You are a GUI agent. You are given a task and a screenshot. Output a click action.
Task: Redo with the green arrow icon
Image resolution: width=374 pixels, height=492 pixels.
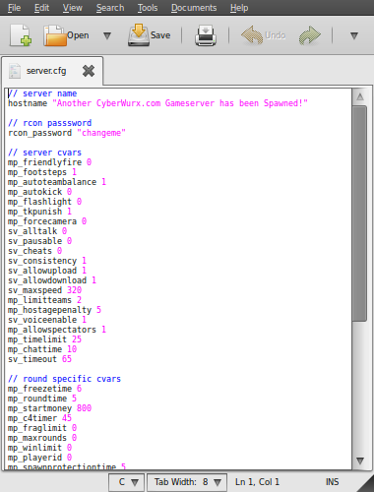(310, 35)
